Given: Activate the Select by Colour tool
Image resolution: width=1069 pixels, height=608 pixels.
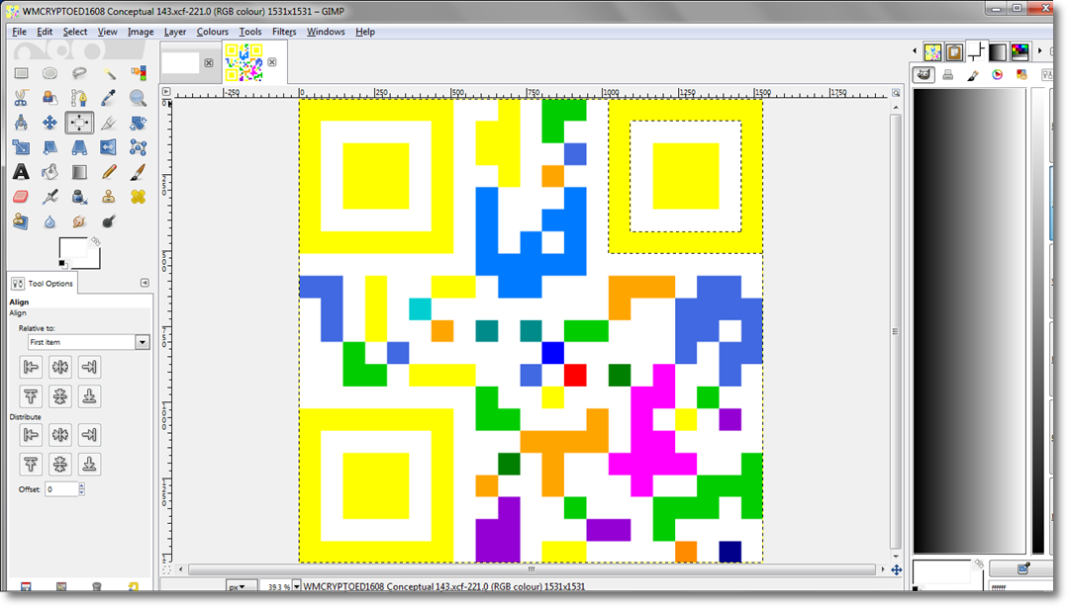Looking at the screenshot, I should 138,73.
